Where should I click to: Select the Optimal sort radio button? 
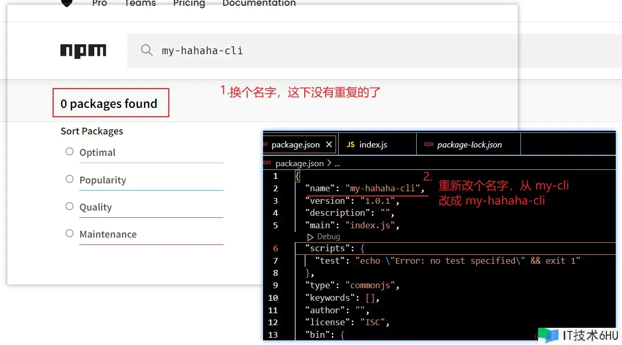(69, 152)
